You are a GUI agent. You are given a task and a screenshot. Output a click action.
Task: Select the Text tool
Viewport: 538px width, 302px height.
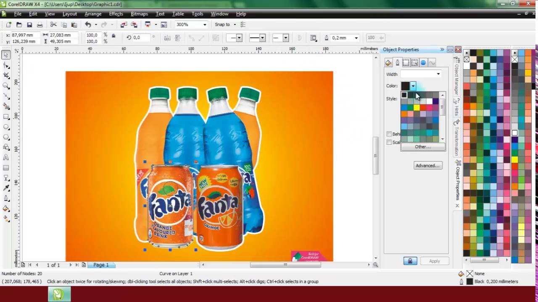pyautogui.click(x=6, y=158)
